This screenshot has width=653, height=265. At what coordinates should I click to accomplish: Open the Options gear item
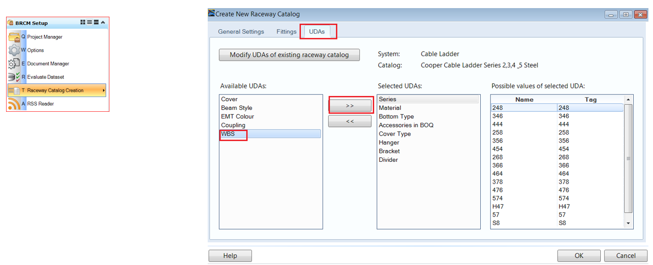pos(57,50)
